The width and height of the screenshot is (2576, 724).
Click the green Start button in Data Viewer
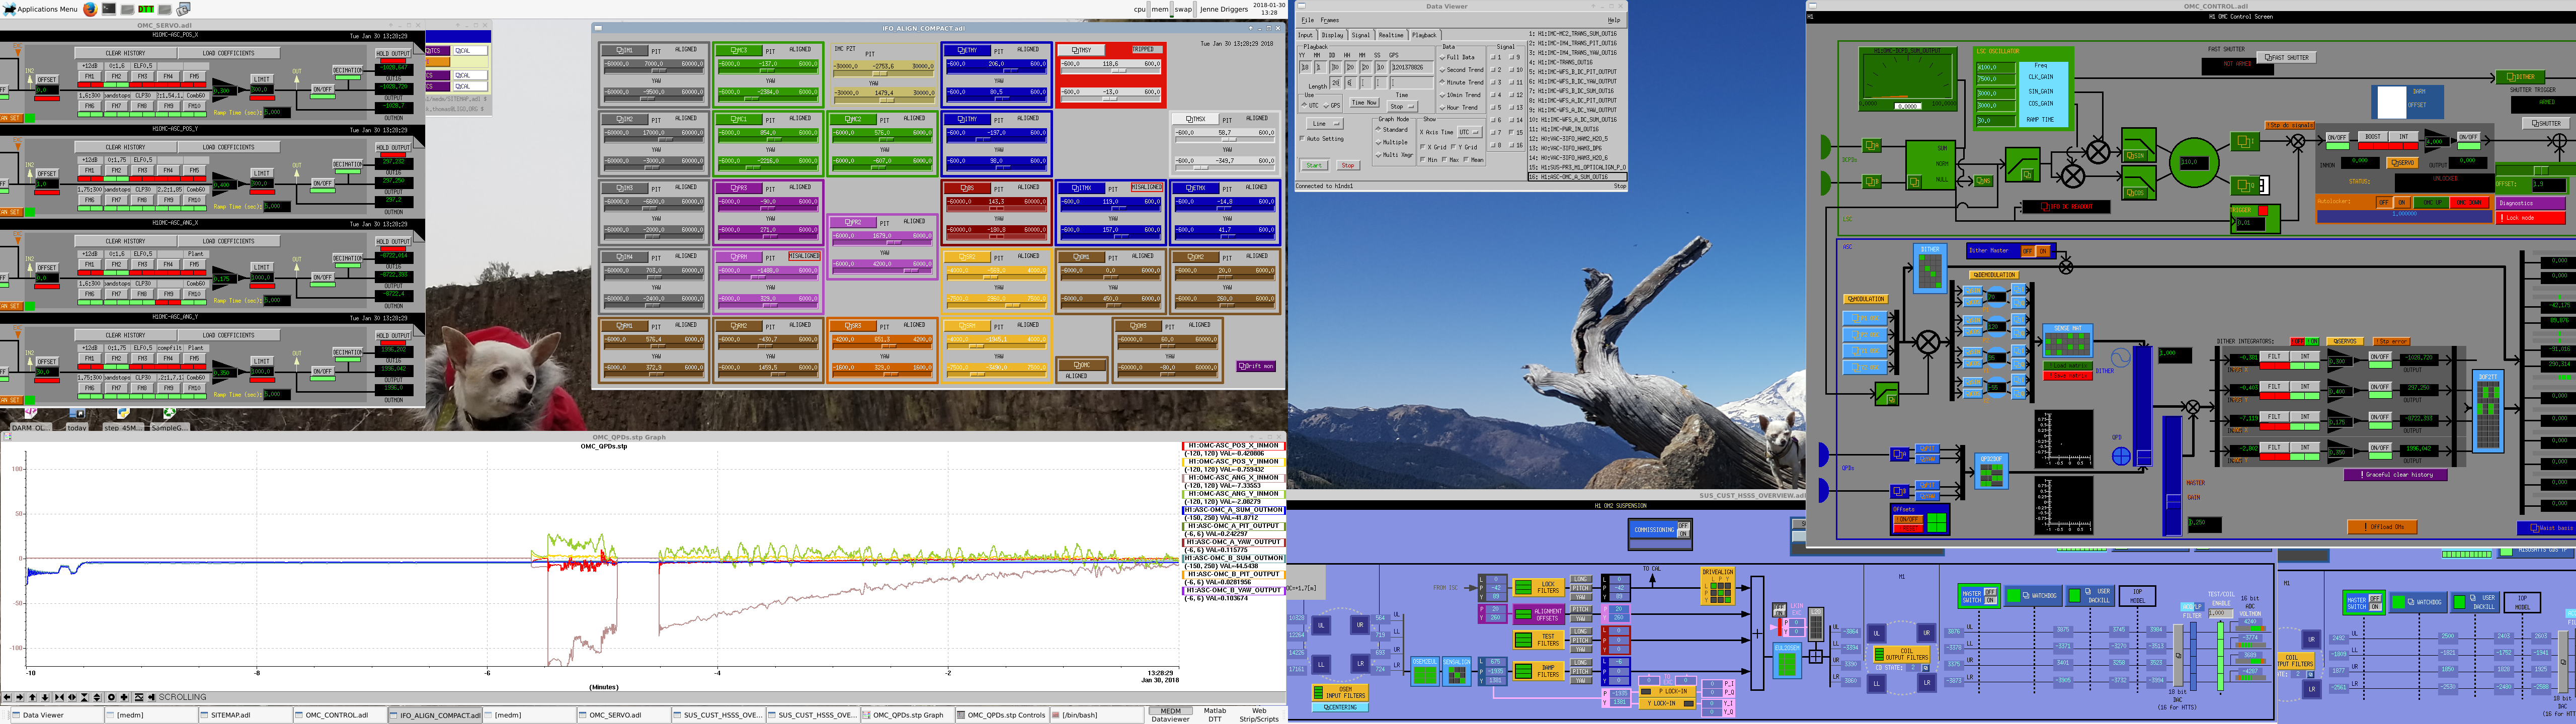tap(1315, 166)
